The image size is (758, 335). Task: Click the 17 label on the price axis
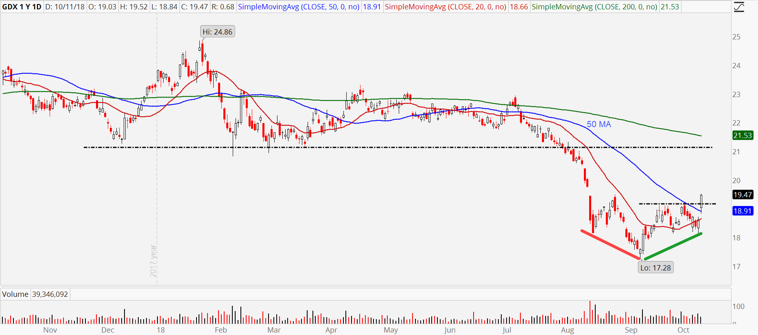(736, 267)
